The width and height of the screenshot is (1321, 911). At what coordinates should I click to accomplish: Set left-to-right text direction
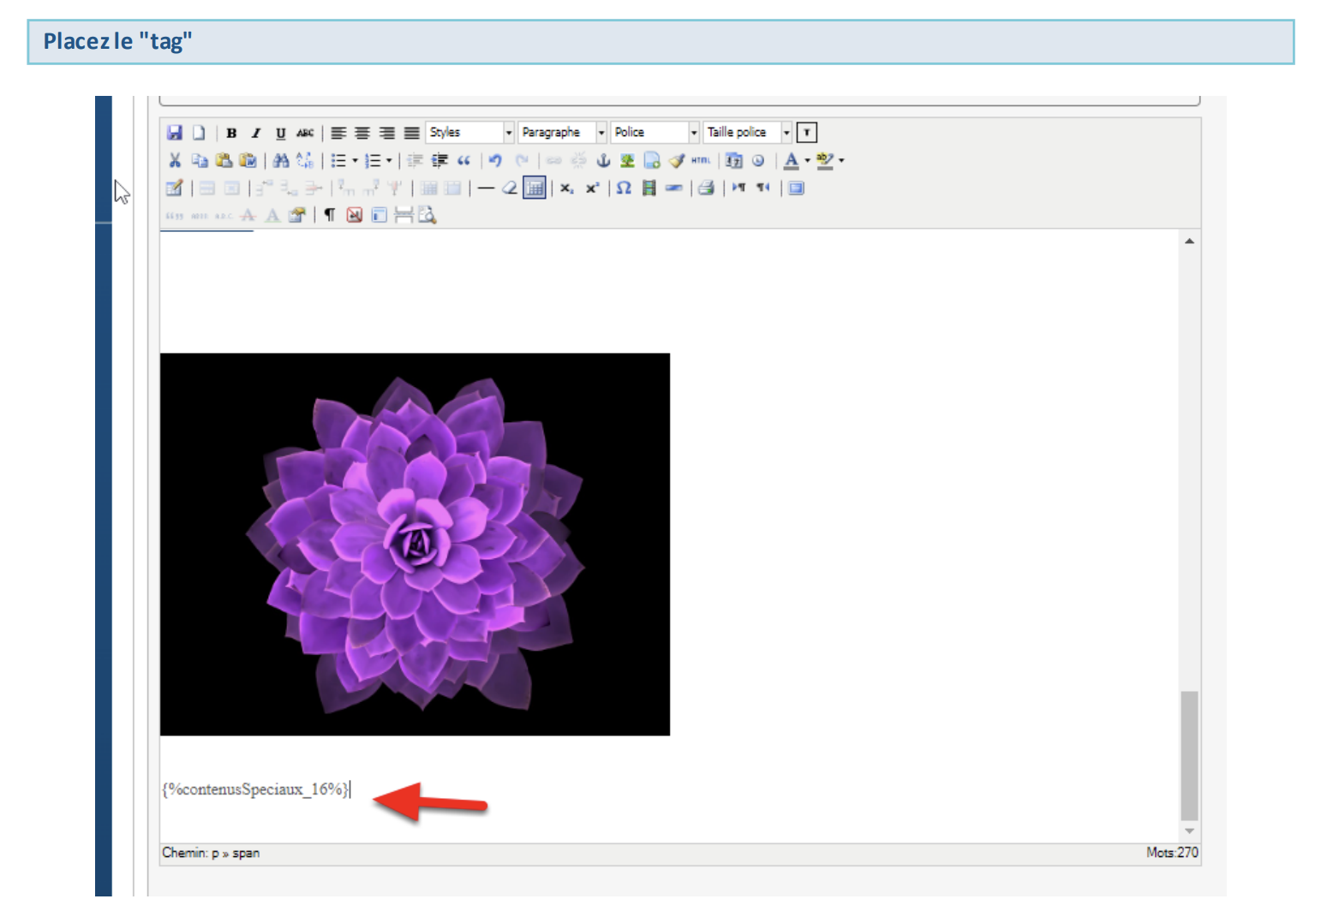click(x=738, y=188)
